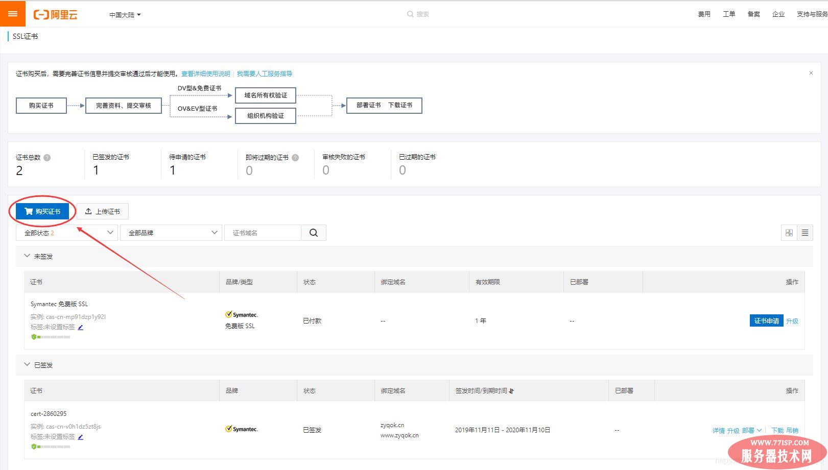
Task: Open the 费用 menu
Action: [704, 14]
